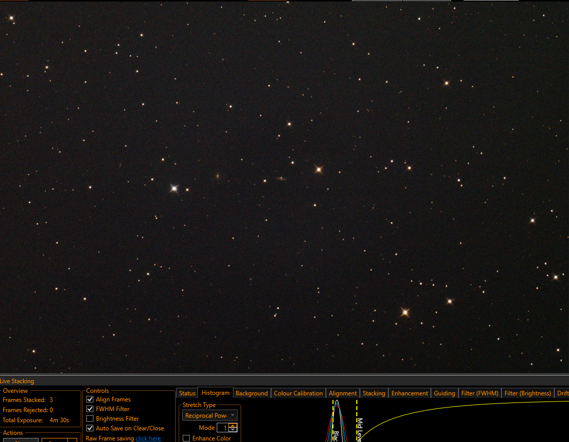The image size is (569, 442).
Task: Switch to the Enhancement tab
Action: click(409, 393)
